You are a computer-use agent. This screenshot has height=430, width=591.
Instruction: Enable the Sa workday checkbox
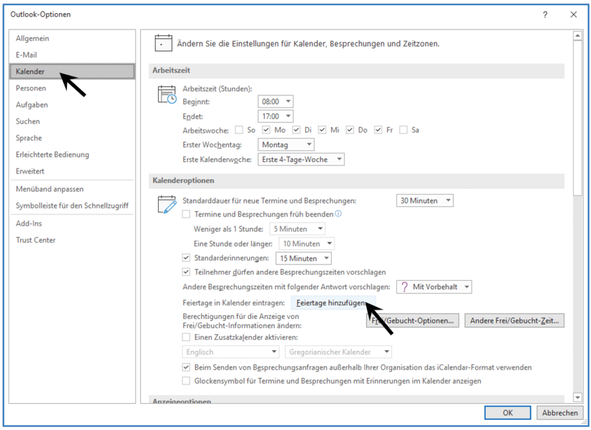pos(403,130)
